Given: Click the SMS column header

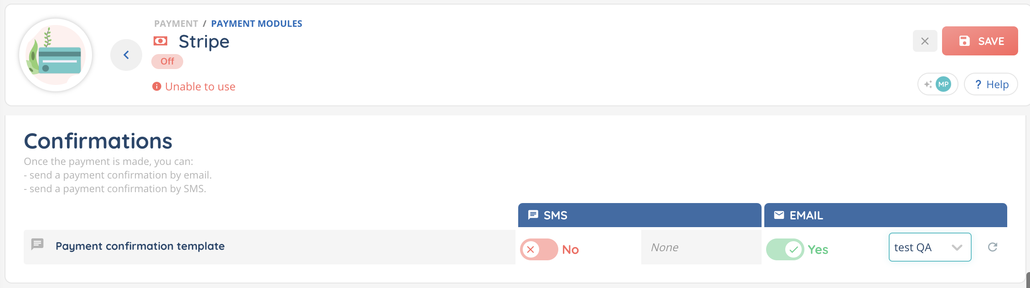Looking at the screenshot, I should click(639, 215).
